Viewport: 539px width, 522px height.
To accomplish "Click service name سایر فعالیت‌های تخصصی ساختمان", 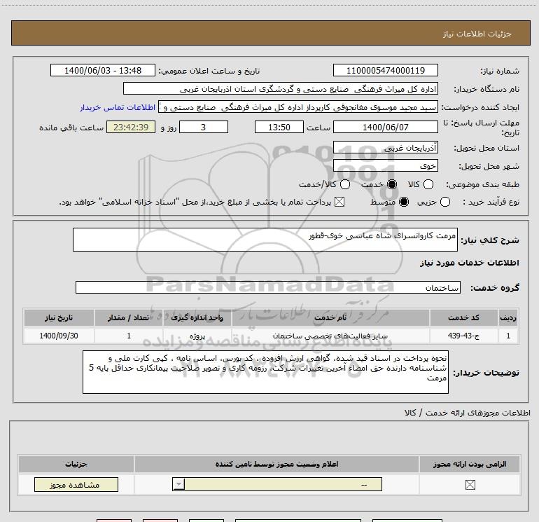I will 330,336.
